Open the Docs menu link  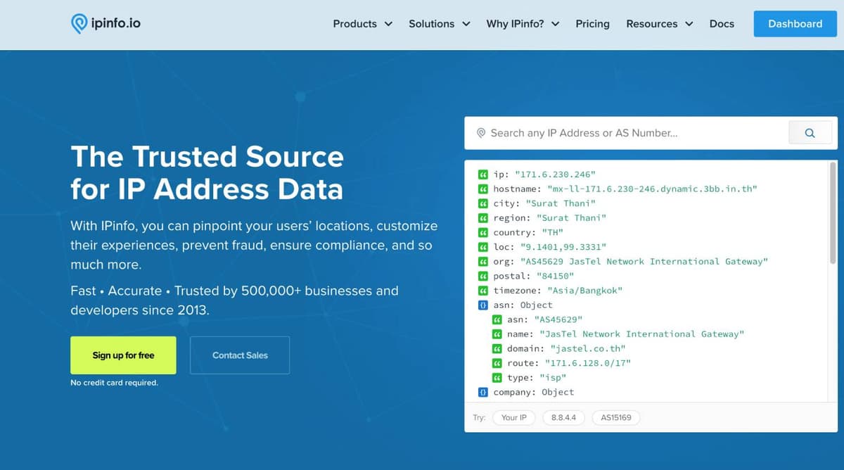click(x=722, y=24)
